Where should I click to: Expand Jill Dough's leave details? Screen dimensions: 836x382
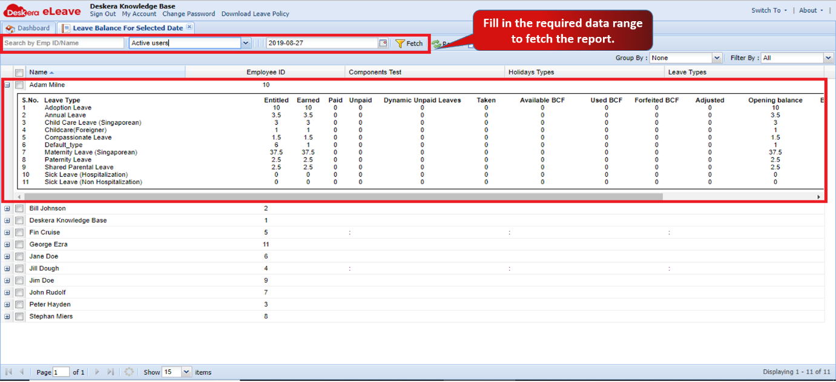7,269
